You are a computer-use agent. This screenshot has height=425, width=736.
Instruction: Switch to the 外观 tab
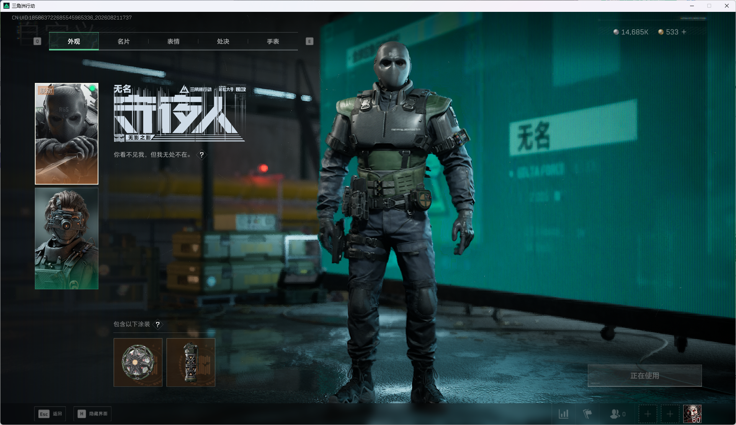(74, 41)
